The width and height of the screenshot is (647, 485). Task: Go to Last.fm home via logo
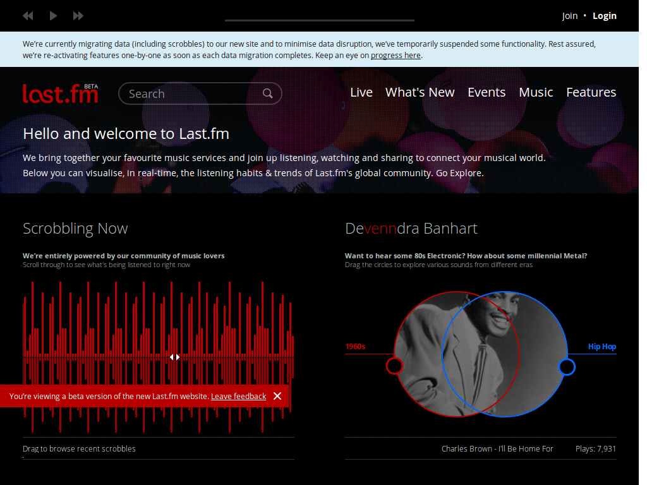pos(60,93)
